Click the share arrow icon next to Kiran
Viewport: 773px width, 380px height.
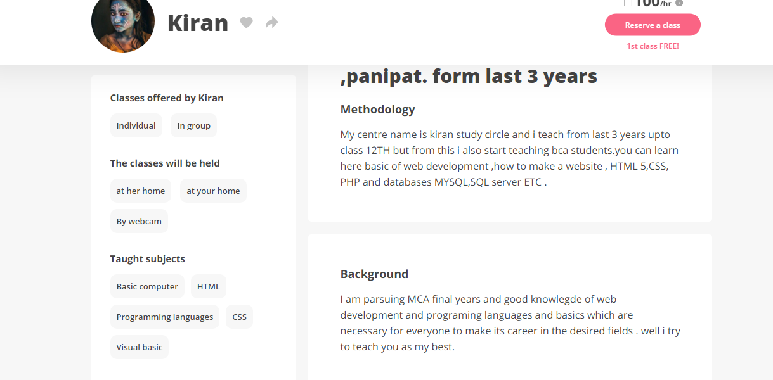point(272,23)
